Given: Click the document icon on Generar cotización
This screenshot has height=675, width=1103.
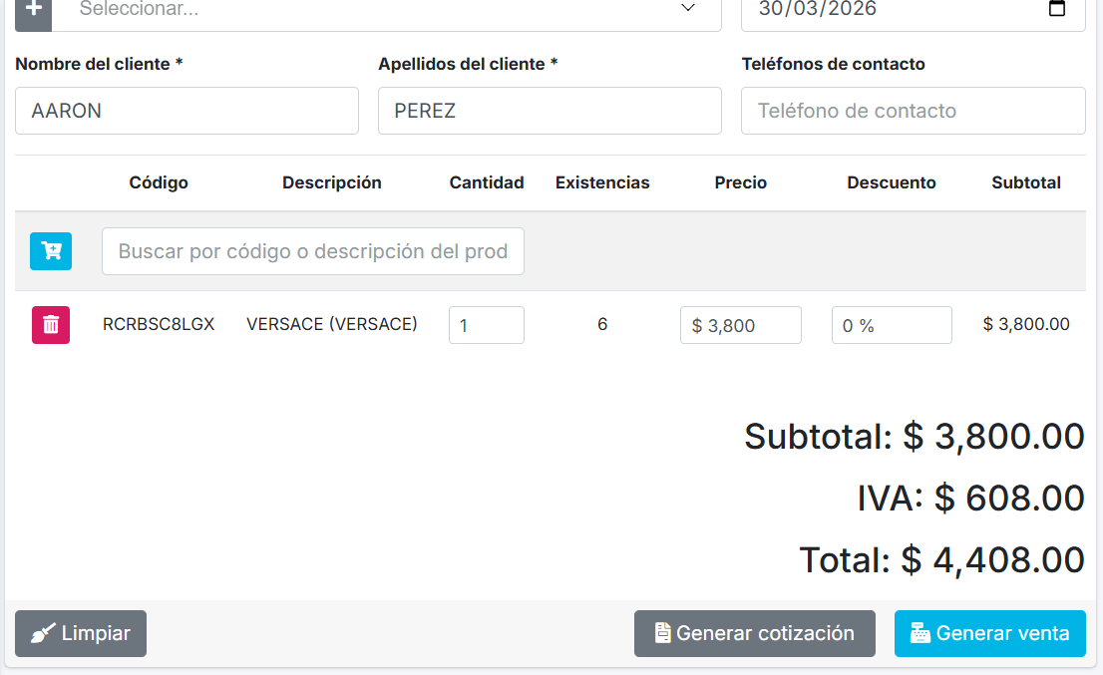Looking at the screenshot, I should (x=662, y=633).
